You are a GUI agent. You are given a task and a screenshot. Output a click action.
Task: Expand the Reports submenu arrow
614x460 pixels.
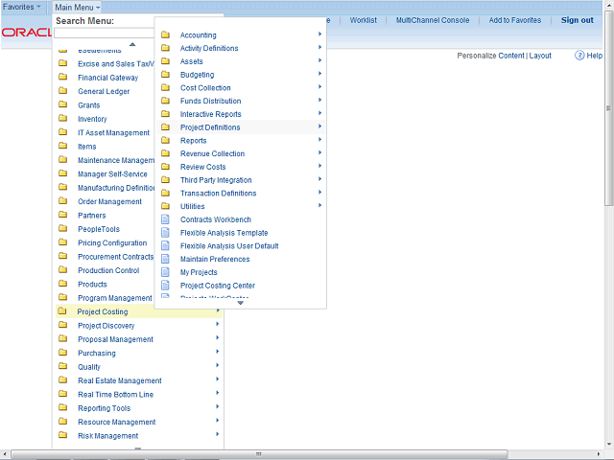(319, 140)
